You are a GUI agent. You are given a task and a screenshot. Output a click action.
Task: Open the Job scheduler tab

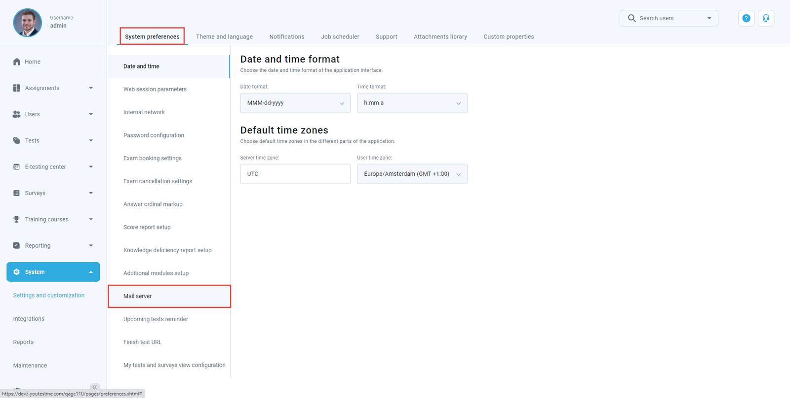click(340, 37)
